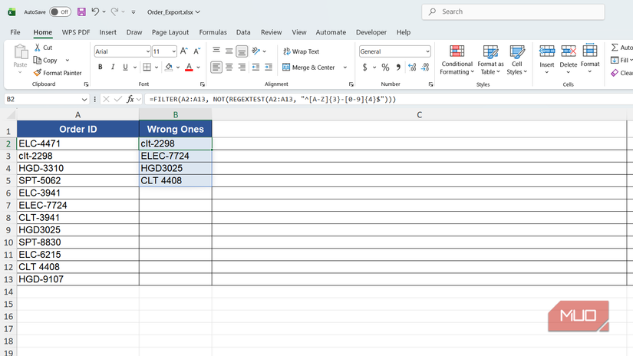Open the Developer tab

(x=371, y=32)
